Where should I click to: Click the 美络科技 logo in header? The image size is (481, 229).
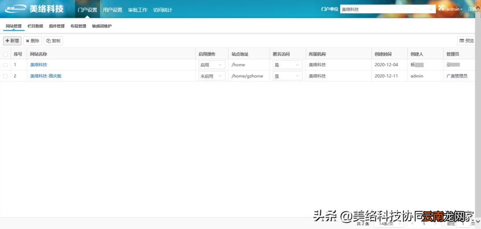(34, 9)
